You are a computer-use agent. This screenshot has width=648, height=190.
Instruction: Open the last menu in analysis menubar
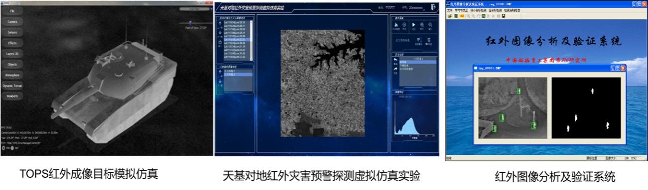click(x=512, y=10)
